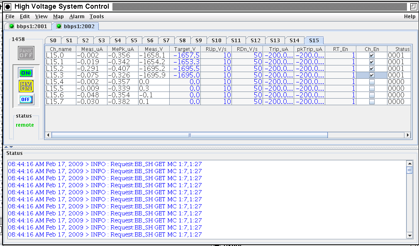The width and height of the screenshot is (419, 246).
Task: Switch to slot tab S1
Action: pos(69,40)
